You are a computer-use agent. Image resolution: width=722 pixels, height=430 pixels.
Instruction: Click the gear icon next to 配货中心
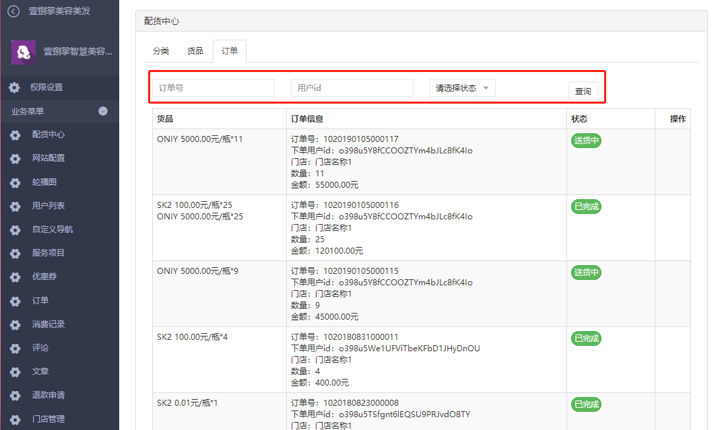pyautogui.click(x=15, y=135)
